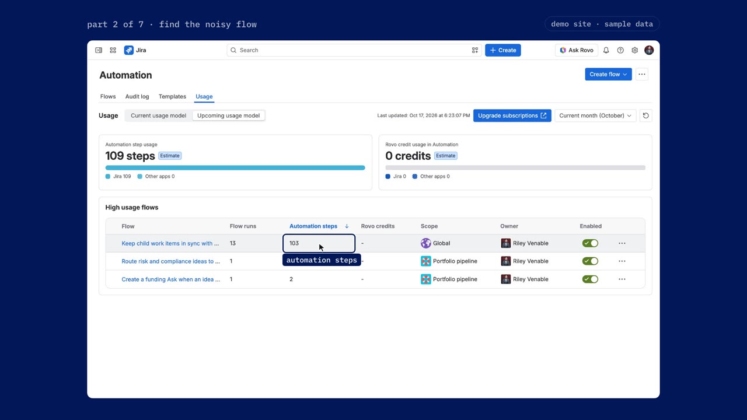Click the automation step usage progress bar

(x=235, y=167)
